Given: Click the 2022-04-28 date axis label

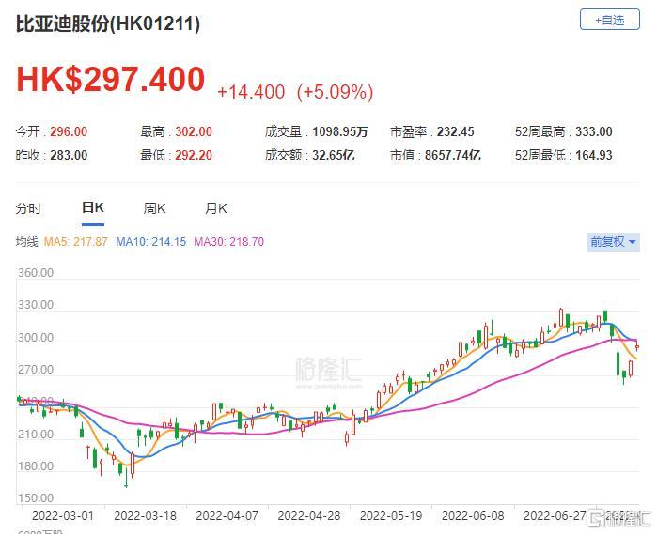Looking at the screenshot, I should (x=309, y=516).
